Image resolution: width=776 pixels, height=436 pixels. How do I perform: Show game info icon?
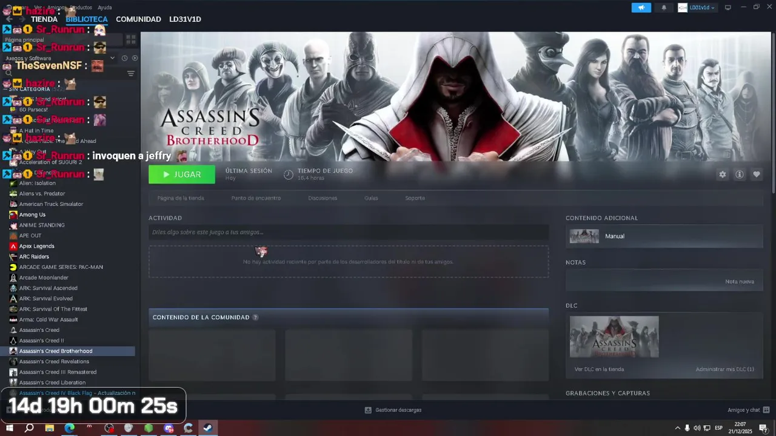(x=739, y=174)
